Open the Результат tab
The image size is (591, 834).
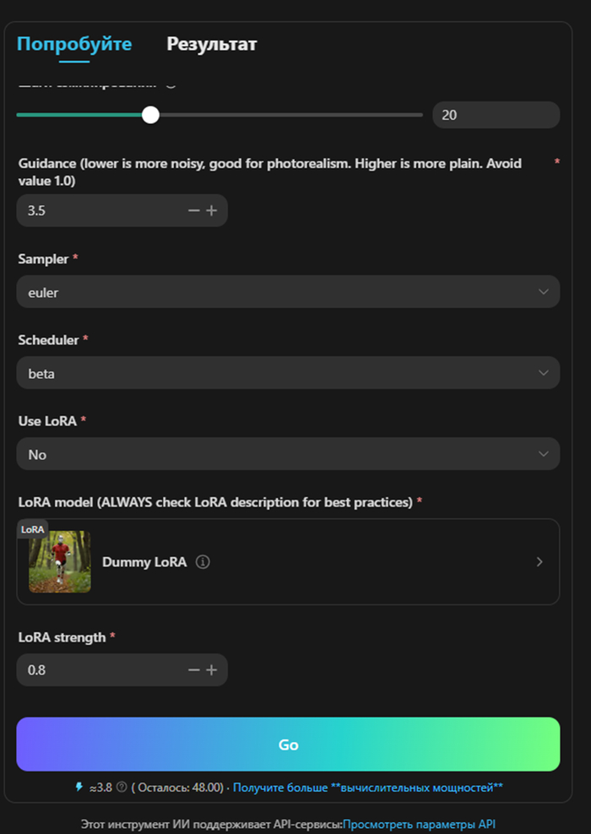coord(211,45)
